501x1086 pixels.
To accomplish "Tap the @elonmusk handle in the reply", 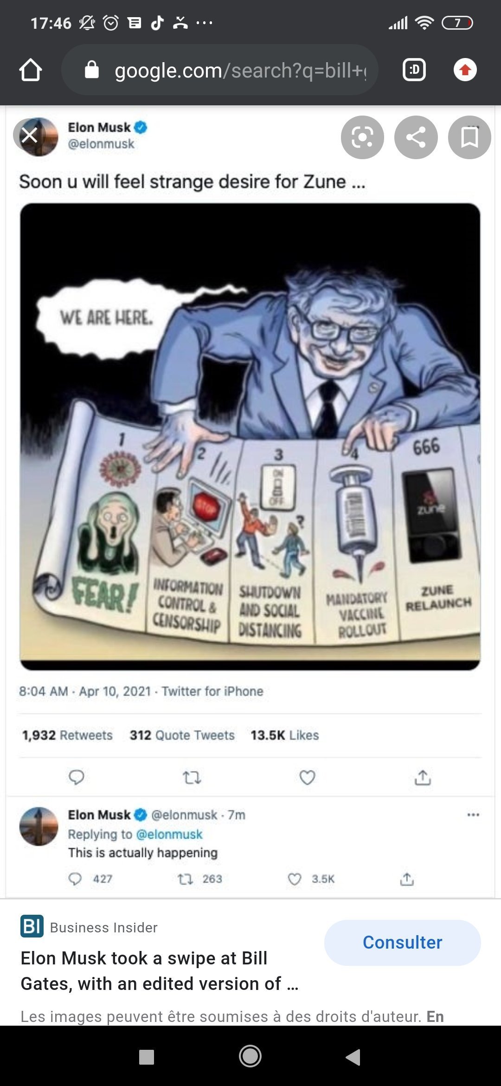I will point(169,834).
